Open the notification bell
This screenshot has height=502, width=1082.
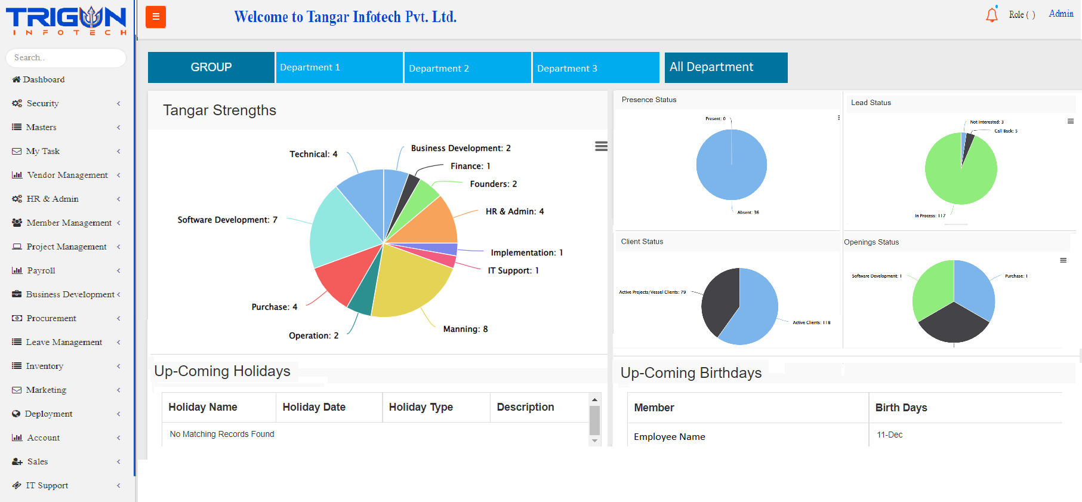tap(992, 14)
